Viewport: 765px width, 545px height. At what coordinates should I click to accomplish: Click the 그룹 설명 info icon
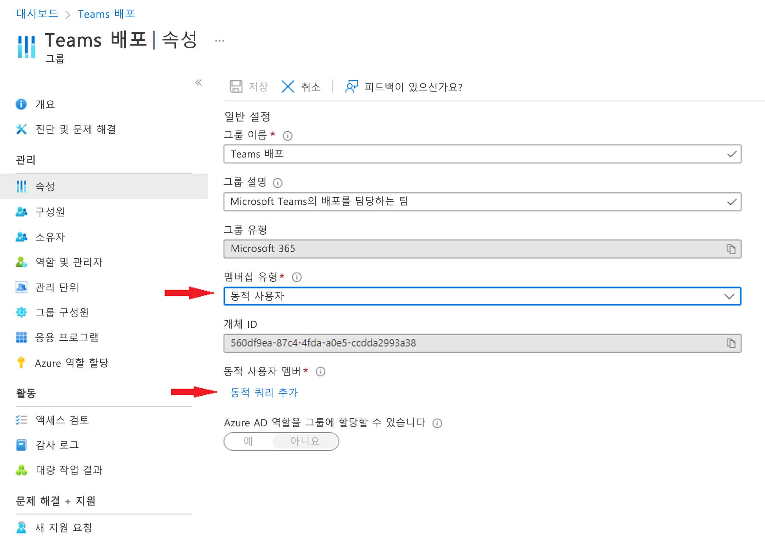pyautogui.click(x=278, y=183)
